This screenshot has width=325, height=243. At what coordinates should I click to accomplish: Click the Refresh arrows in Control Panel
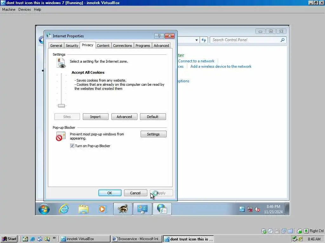click(x=204, y=40)
